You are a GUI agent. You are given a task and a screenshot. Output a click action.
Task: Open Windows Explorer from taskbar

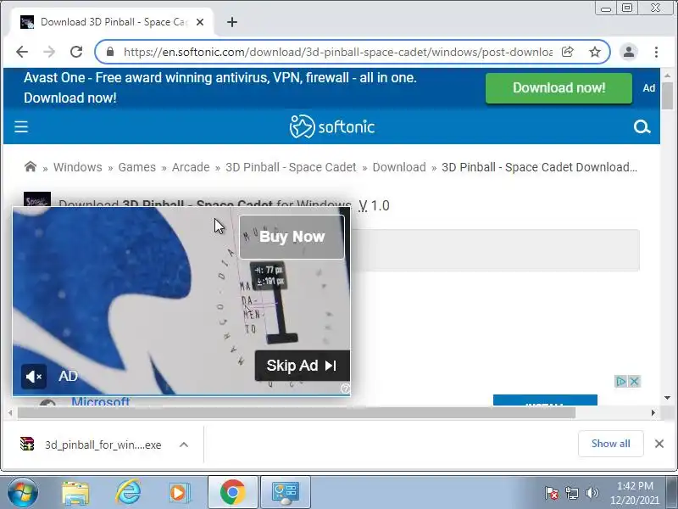click(75, 493)
